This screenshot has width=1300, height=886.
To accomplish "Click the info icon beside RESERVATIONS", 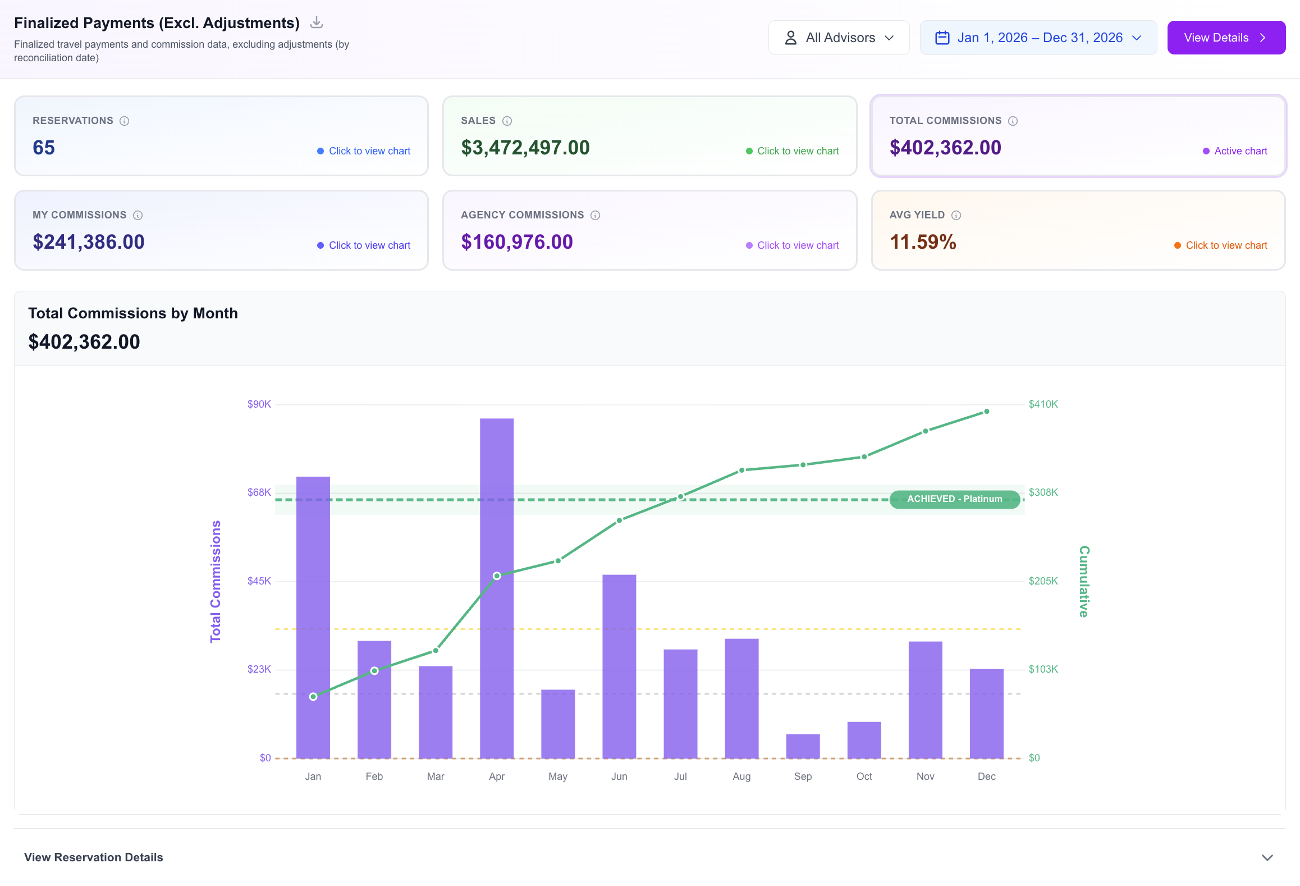I will click(125, 120).
